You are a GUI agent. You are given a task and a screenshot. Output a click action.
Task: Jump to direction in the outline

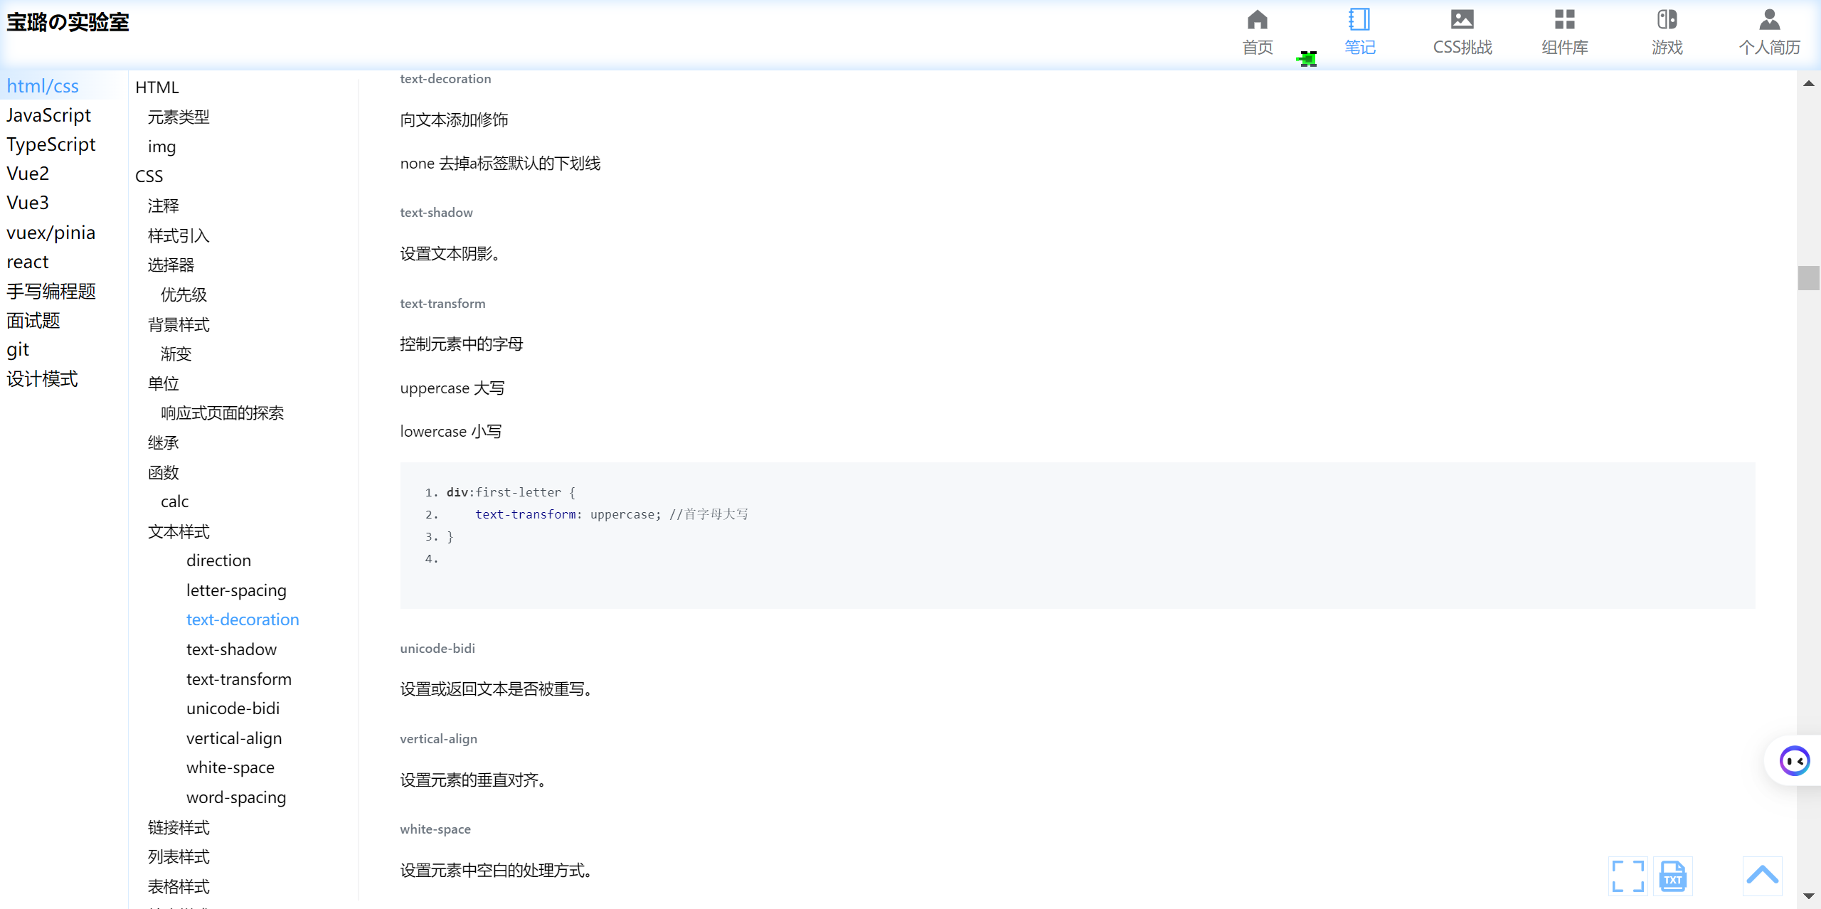point(218,560)
